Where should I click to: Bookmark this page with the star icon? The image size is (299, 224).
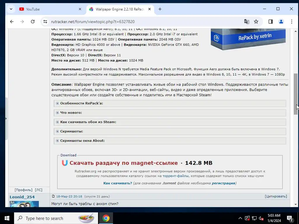[x=256, y=22]
